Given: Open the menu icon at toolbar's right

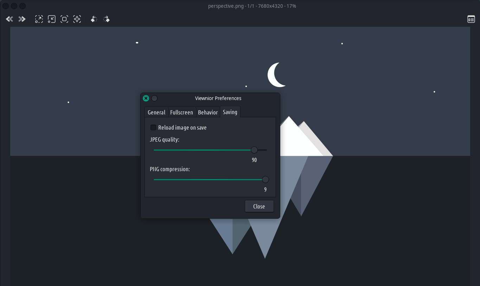Looking at the screenshot, I should point(471,19).
